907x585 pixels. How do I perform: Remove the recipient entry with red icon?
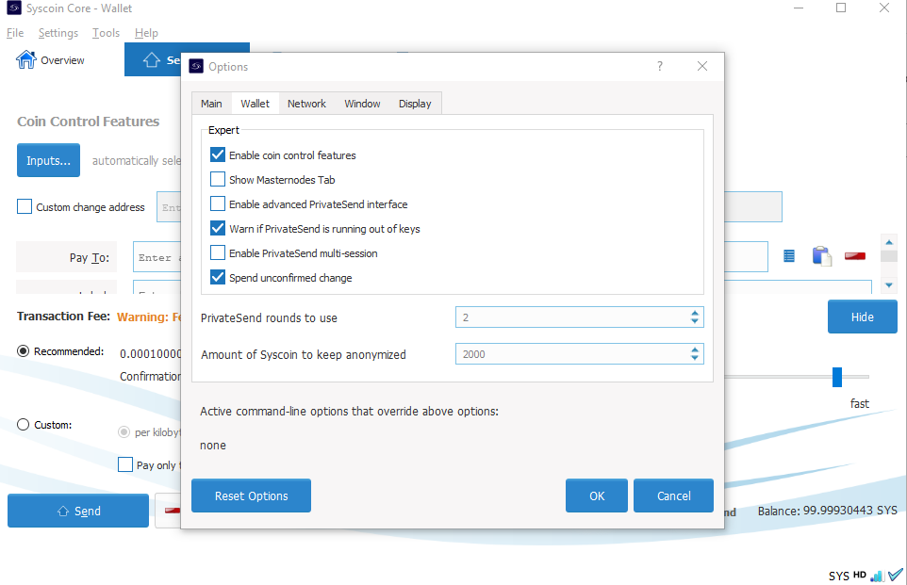854,256
